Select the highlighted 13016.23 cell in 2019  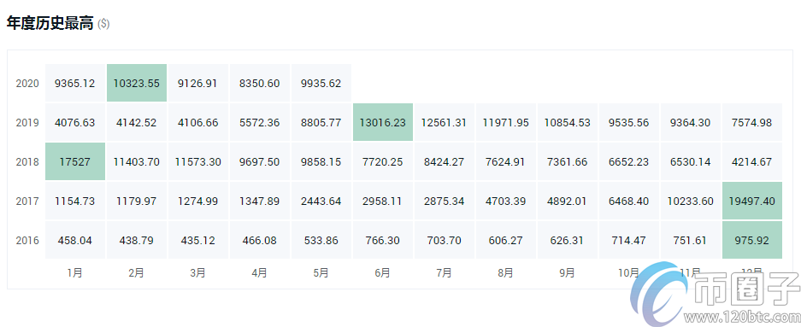383,122
